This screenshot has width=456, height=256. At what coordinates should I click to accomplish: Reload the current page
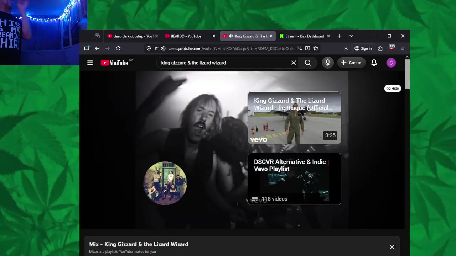tap(118, 48)
